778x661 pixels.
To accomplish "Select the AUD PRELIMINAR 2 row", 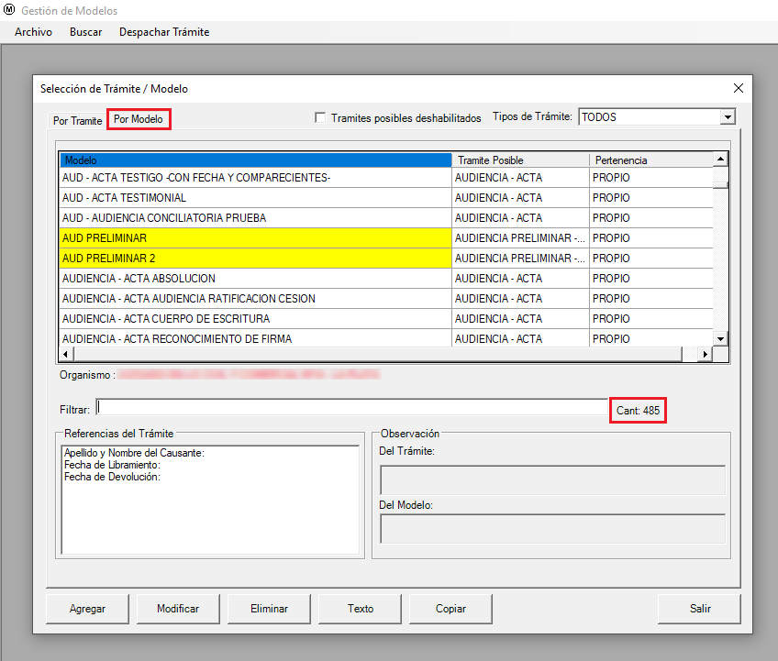I will [x=255, y=259].
